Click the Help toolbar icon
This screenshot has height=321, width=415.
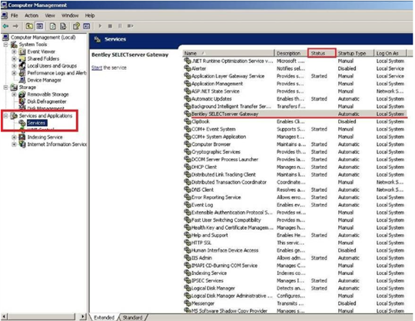pos(76,26)
